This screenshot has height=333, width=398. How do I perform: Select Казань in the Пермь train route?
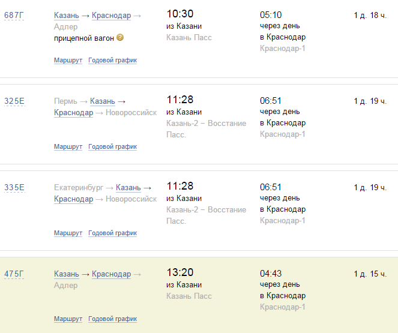102,101
